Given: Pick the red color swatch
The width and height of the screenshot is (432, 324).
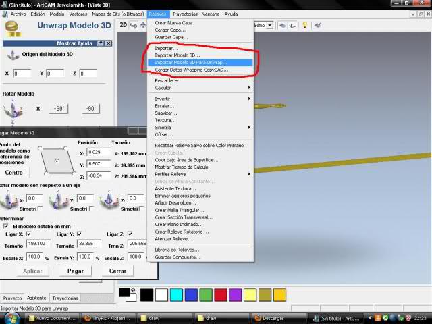Looking at the screenshot, I should (x=221, y=294).
